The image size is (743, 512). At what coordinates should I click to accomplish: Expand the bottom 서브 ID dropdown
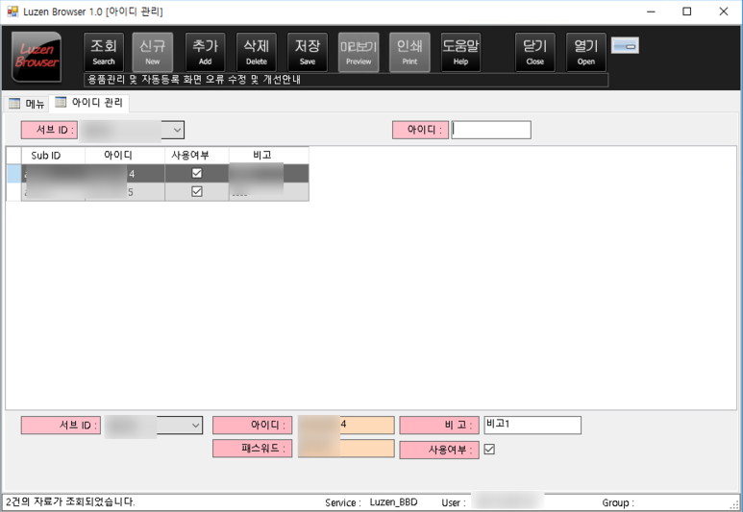point(195,425)
